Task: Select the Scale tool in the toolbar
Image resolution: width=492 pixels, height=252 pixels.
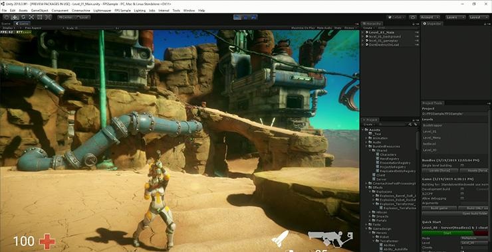Action: coord(31,17)
